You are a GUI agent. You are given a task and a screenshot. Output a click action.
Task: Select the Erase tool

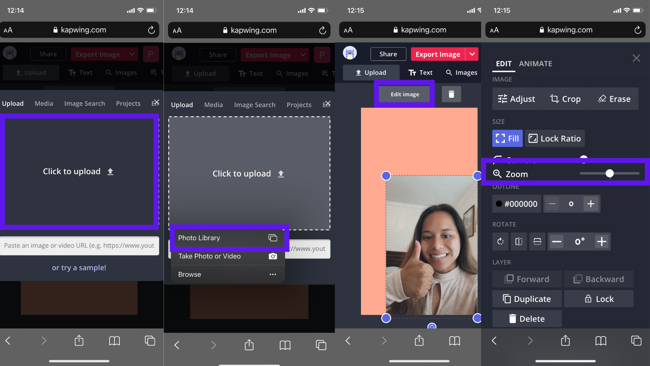click(x=614, y=99)
